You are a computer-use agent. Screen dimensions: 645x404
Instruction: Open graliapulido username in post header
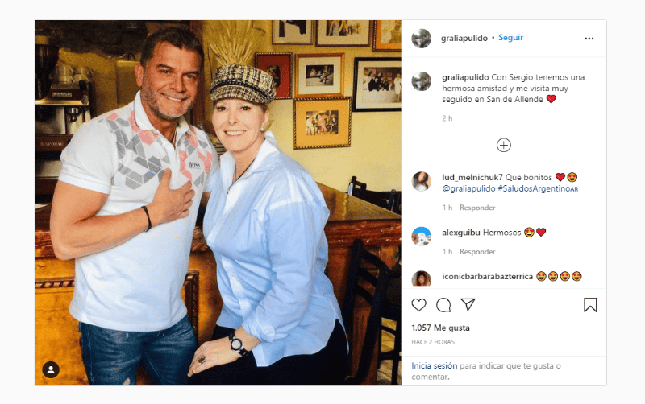tap(464, 38)
